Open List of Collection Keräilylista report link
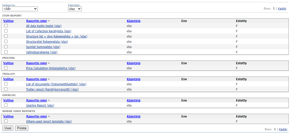Viewport: 290px width, 135px height. pos(48,31)
